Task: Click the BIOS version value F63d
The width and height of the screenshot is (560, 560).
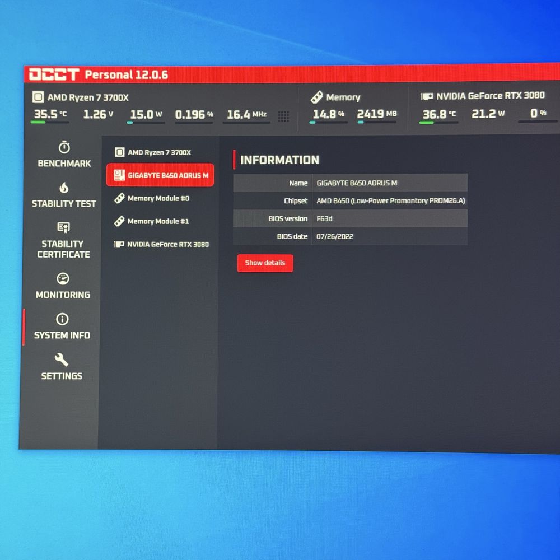Action: [324, 218]
